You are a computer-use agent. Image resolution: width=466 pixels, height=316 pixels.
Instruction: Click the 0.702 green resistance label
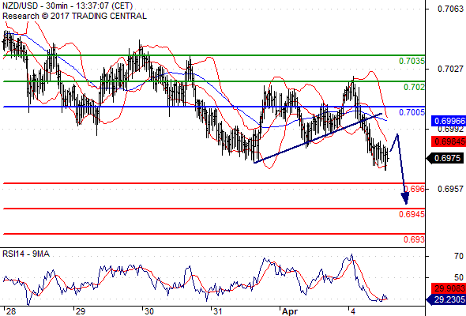click(x=414, y=87)
